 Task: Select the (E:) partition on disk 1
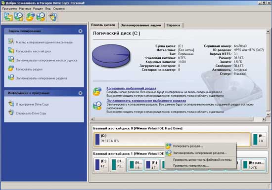(101, 165)
